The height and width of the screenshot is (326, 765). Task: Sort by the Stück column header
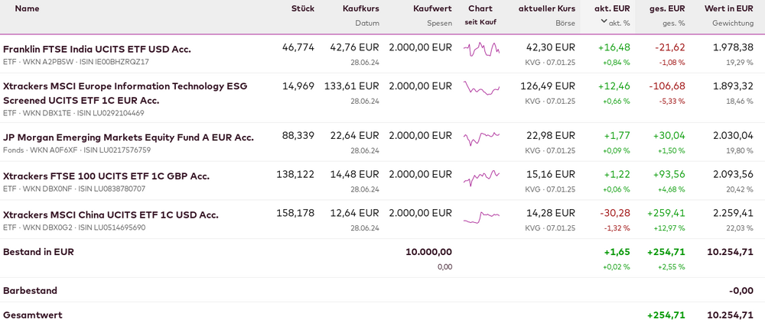click(x=302, y=8)
